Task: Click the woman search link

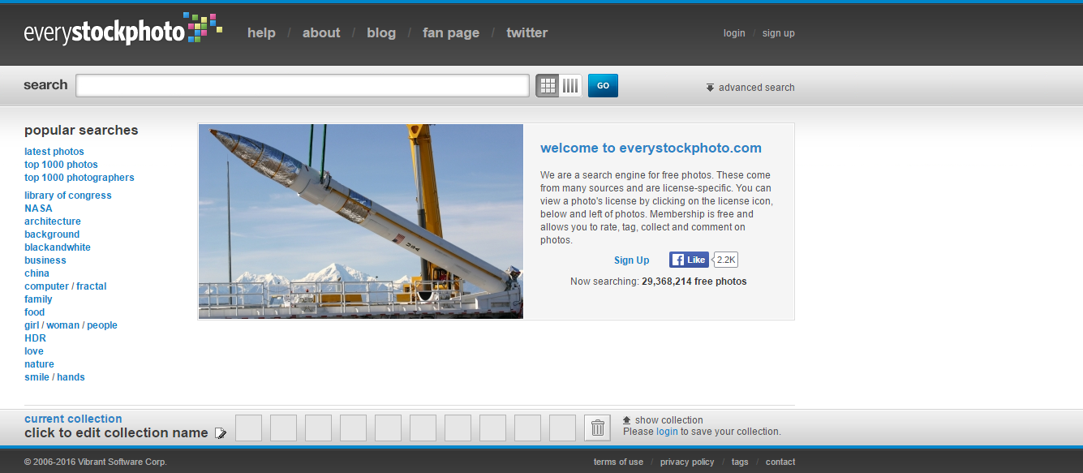Action: [x=63, y=325]
